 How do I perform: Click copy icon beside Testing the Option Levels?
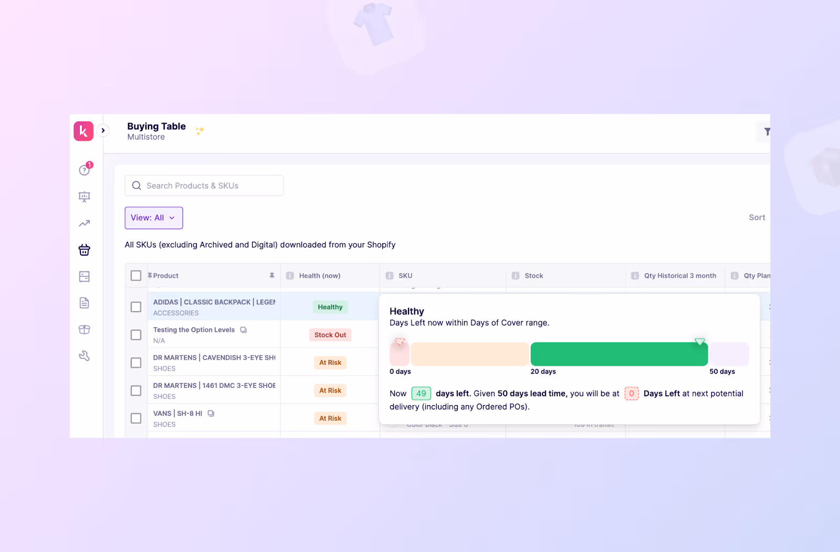[x=244, y=330]
